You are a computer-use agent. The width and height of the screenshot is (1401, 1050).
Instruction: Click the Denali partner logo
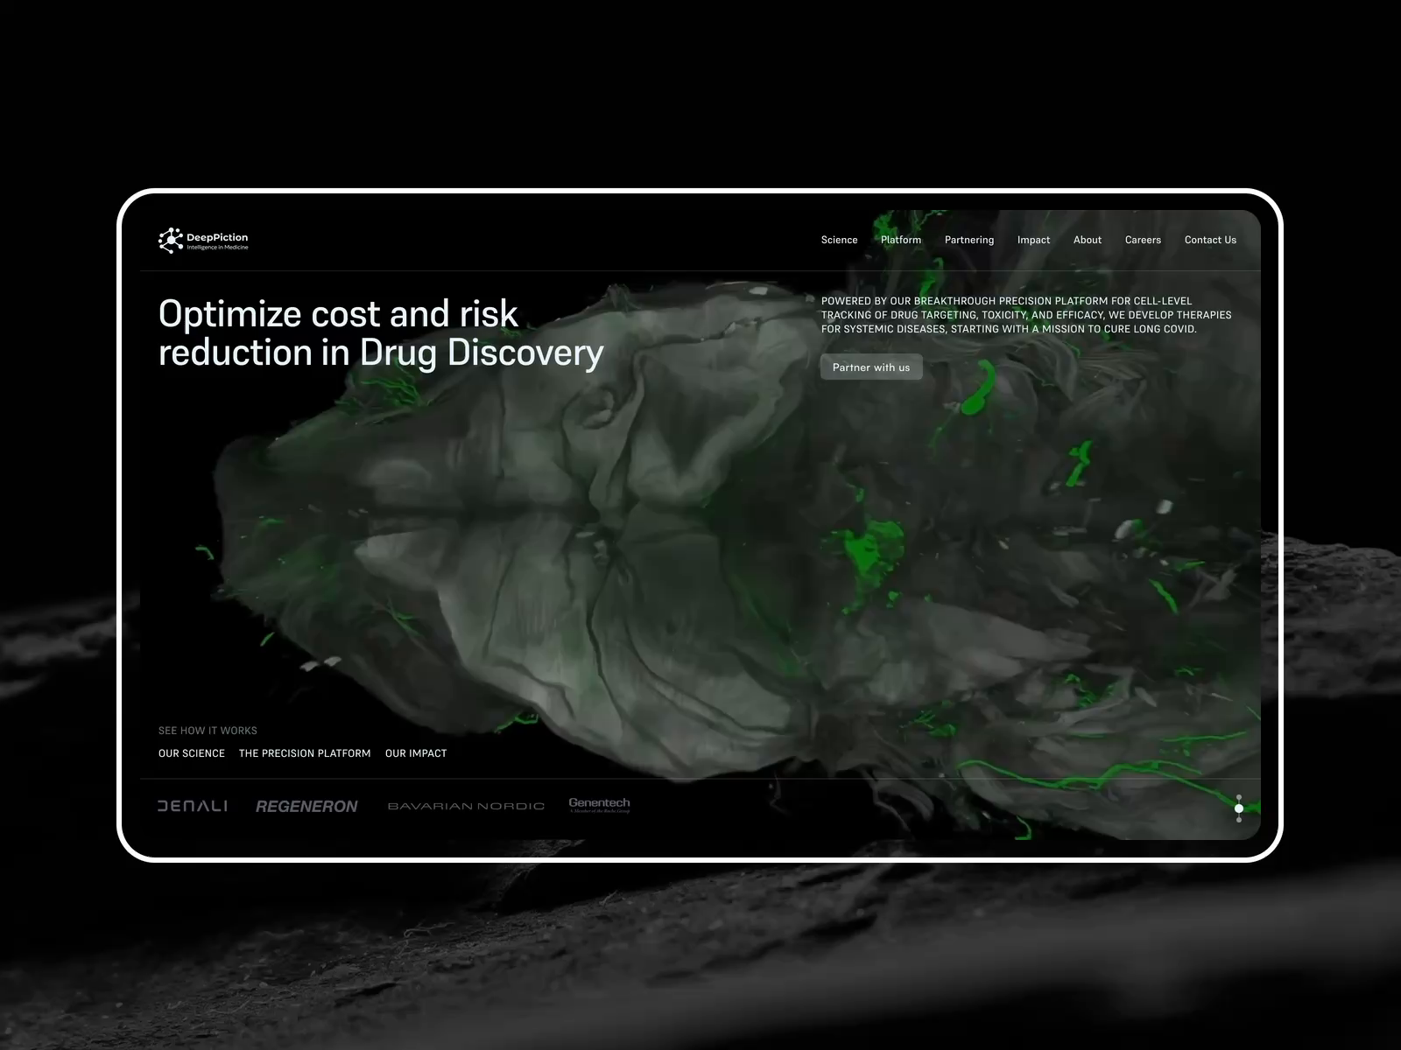[x=194, y=806]
